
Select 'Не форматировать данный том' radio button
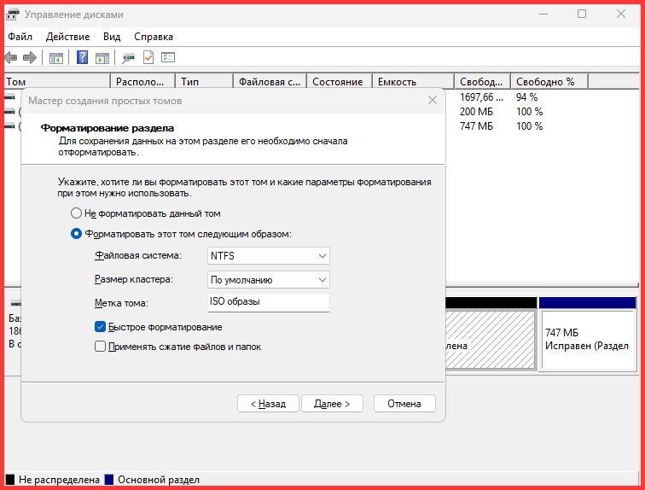click(x=77, y=213)
